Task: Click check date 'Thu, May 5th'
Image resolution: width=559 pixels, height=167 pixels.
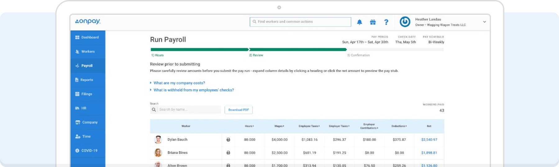Action: 406,42
